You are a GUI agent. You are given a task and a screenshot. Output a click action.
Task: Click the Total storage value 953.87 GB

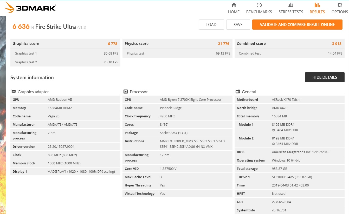point(280,169)
